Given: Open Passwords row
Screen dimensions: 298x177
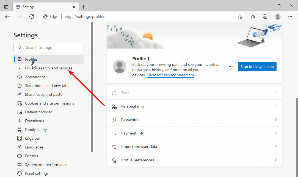Looking at the screenshot, I should click(194, 120).
